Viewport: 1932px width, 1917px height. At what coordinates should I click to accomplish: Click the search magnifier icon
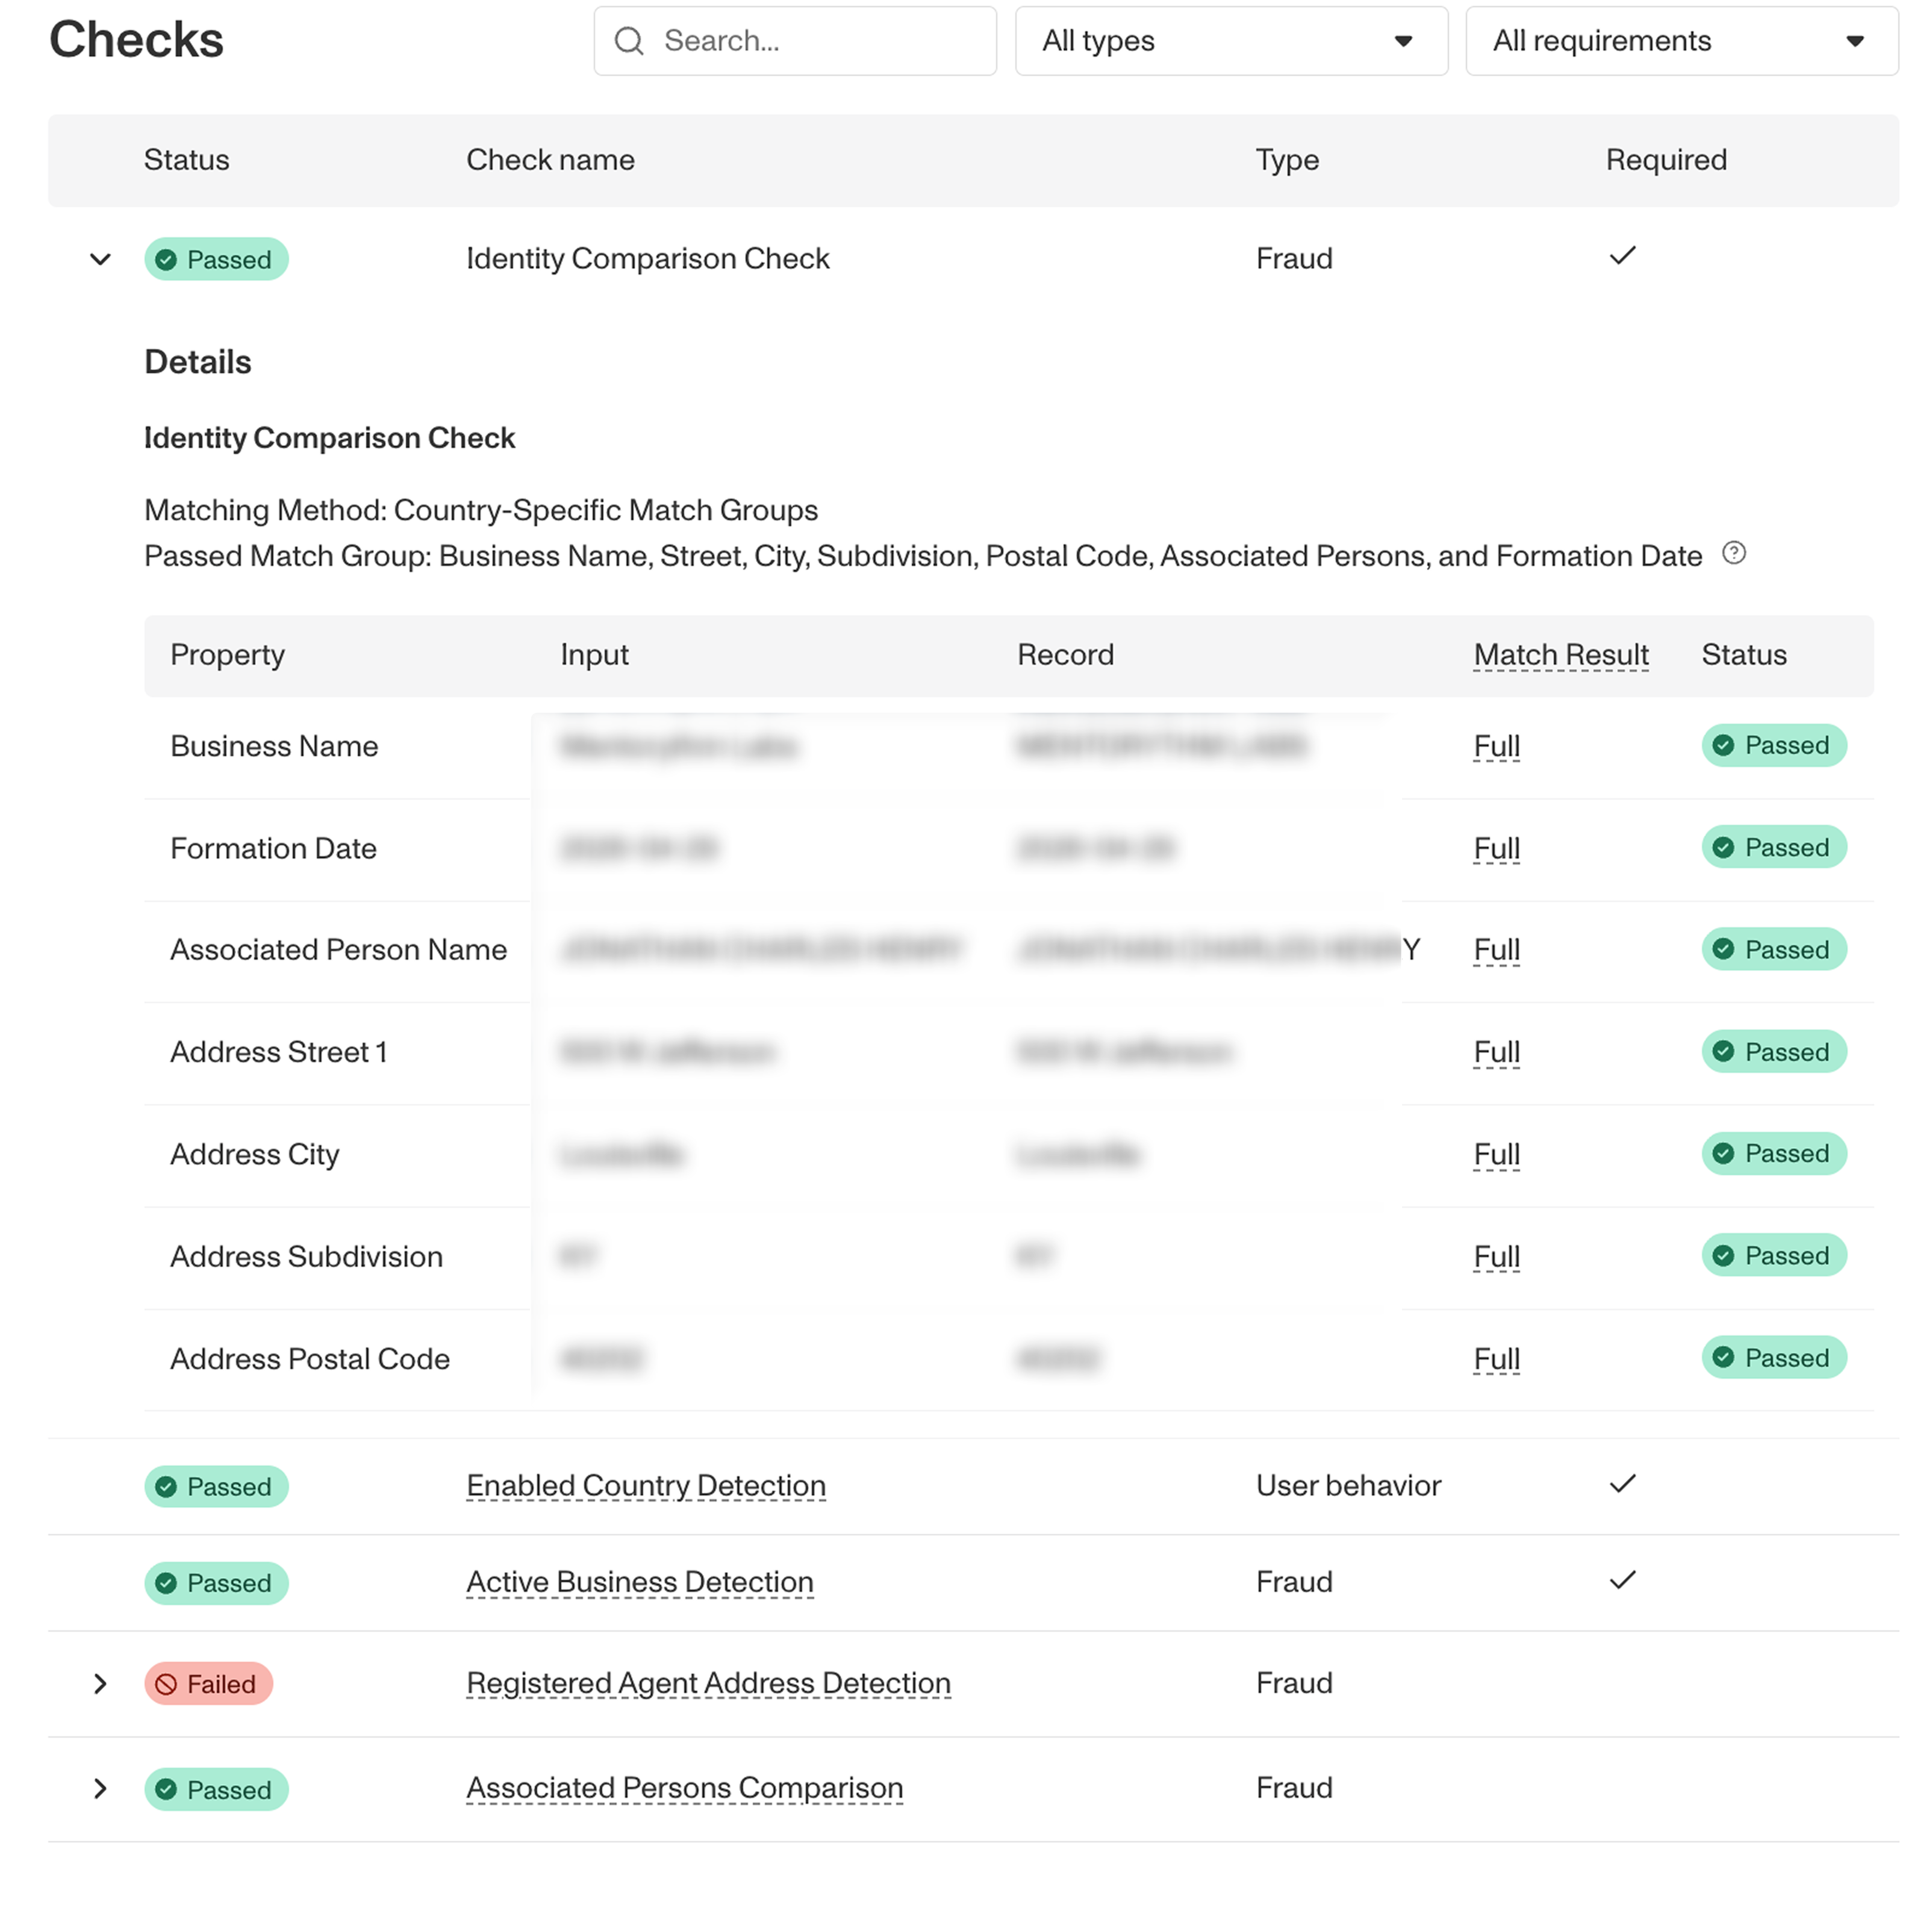(628, 41)
